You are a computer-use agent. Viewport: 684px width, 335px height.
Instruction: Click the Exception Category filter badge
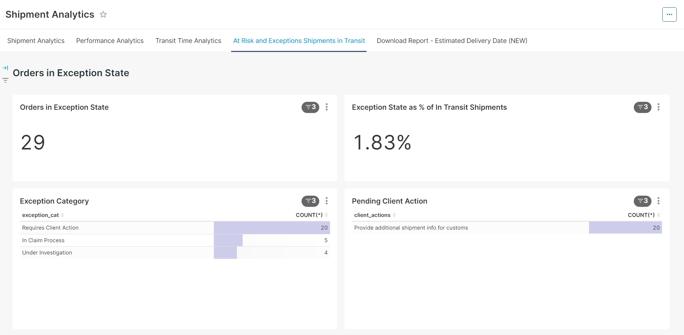pos(310,201)
